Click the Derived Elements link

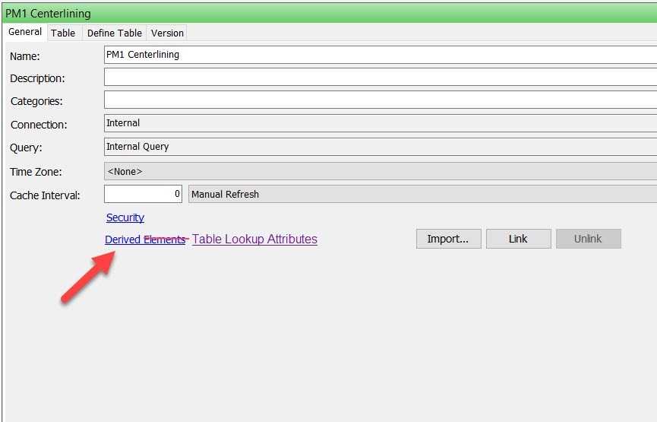144,240
